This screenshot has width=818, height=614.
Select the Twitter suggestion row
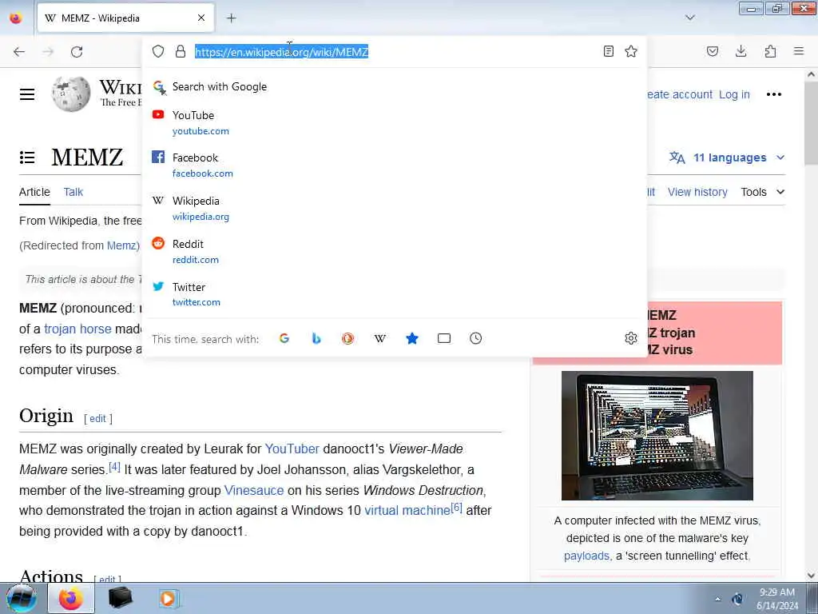[395, 294]
